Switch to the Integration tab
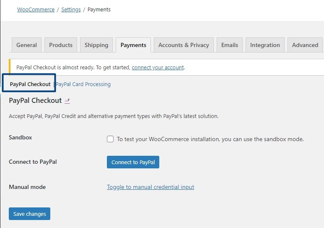Image resolution: width=324 pixels, height=228 pixels. (x=265, y=45)
